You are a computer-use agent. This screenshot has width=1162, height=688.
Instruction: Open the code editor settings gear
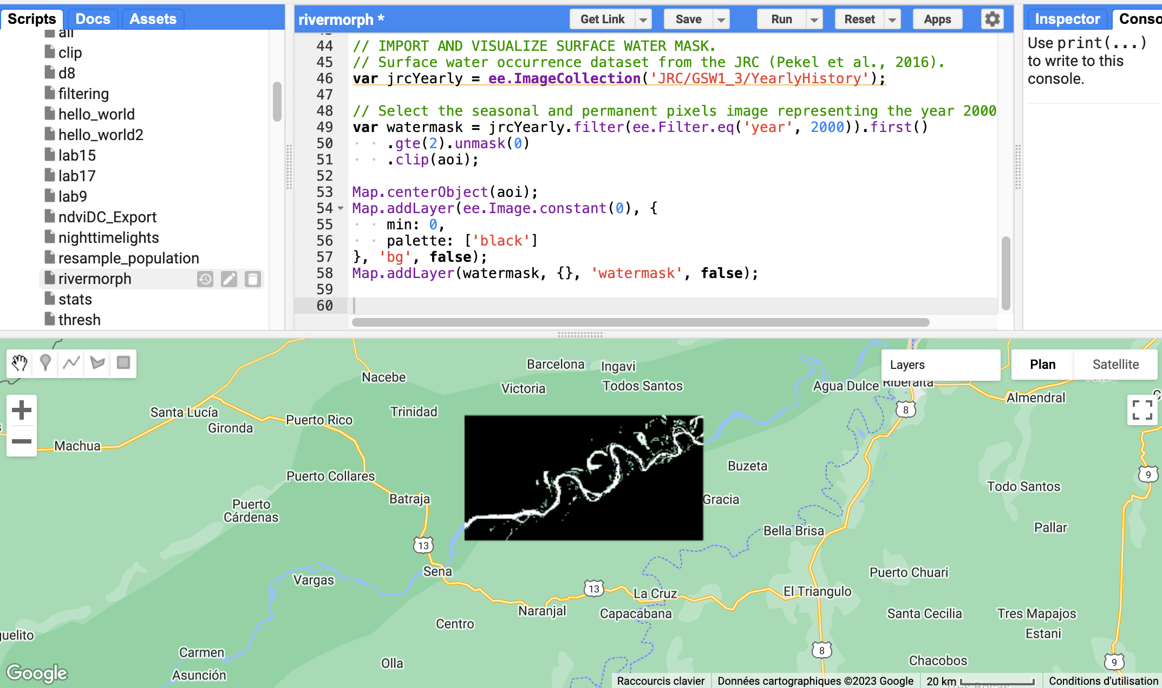pos(992,19)
